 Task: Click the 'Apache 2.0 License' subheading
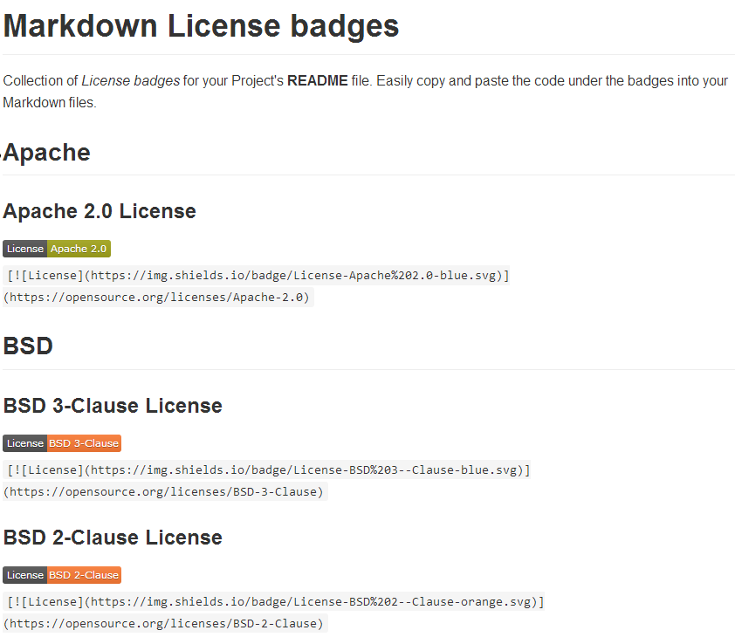click(99, 210)
